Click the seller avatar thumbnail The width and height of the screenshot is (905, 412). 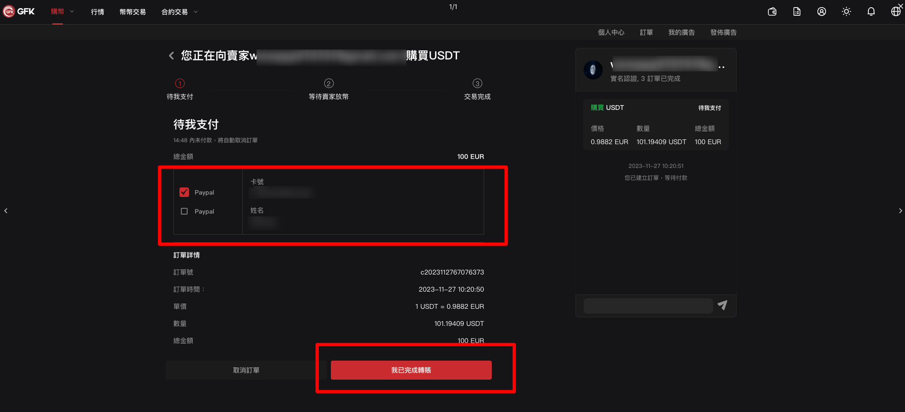click(593, 70)
